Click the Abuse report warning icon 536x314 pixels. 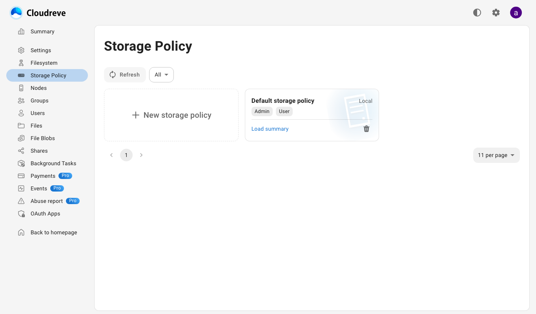[21, 201]
